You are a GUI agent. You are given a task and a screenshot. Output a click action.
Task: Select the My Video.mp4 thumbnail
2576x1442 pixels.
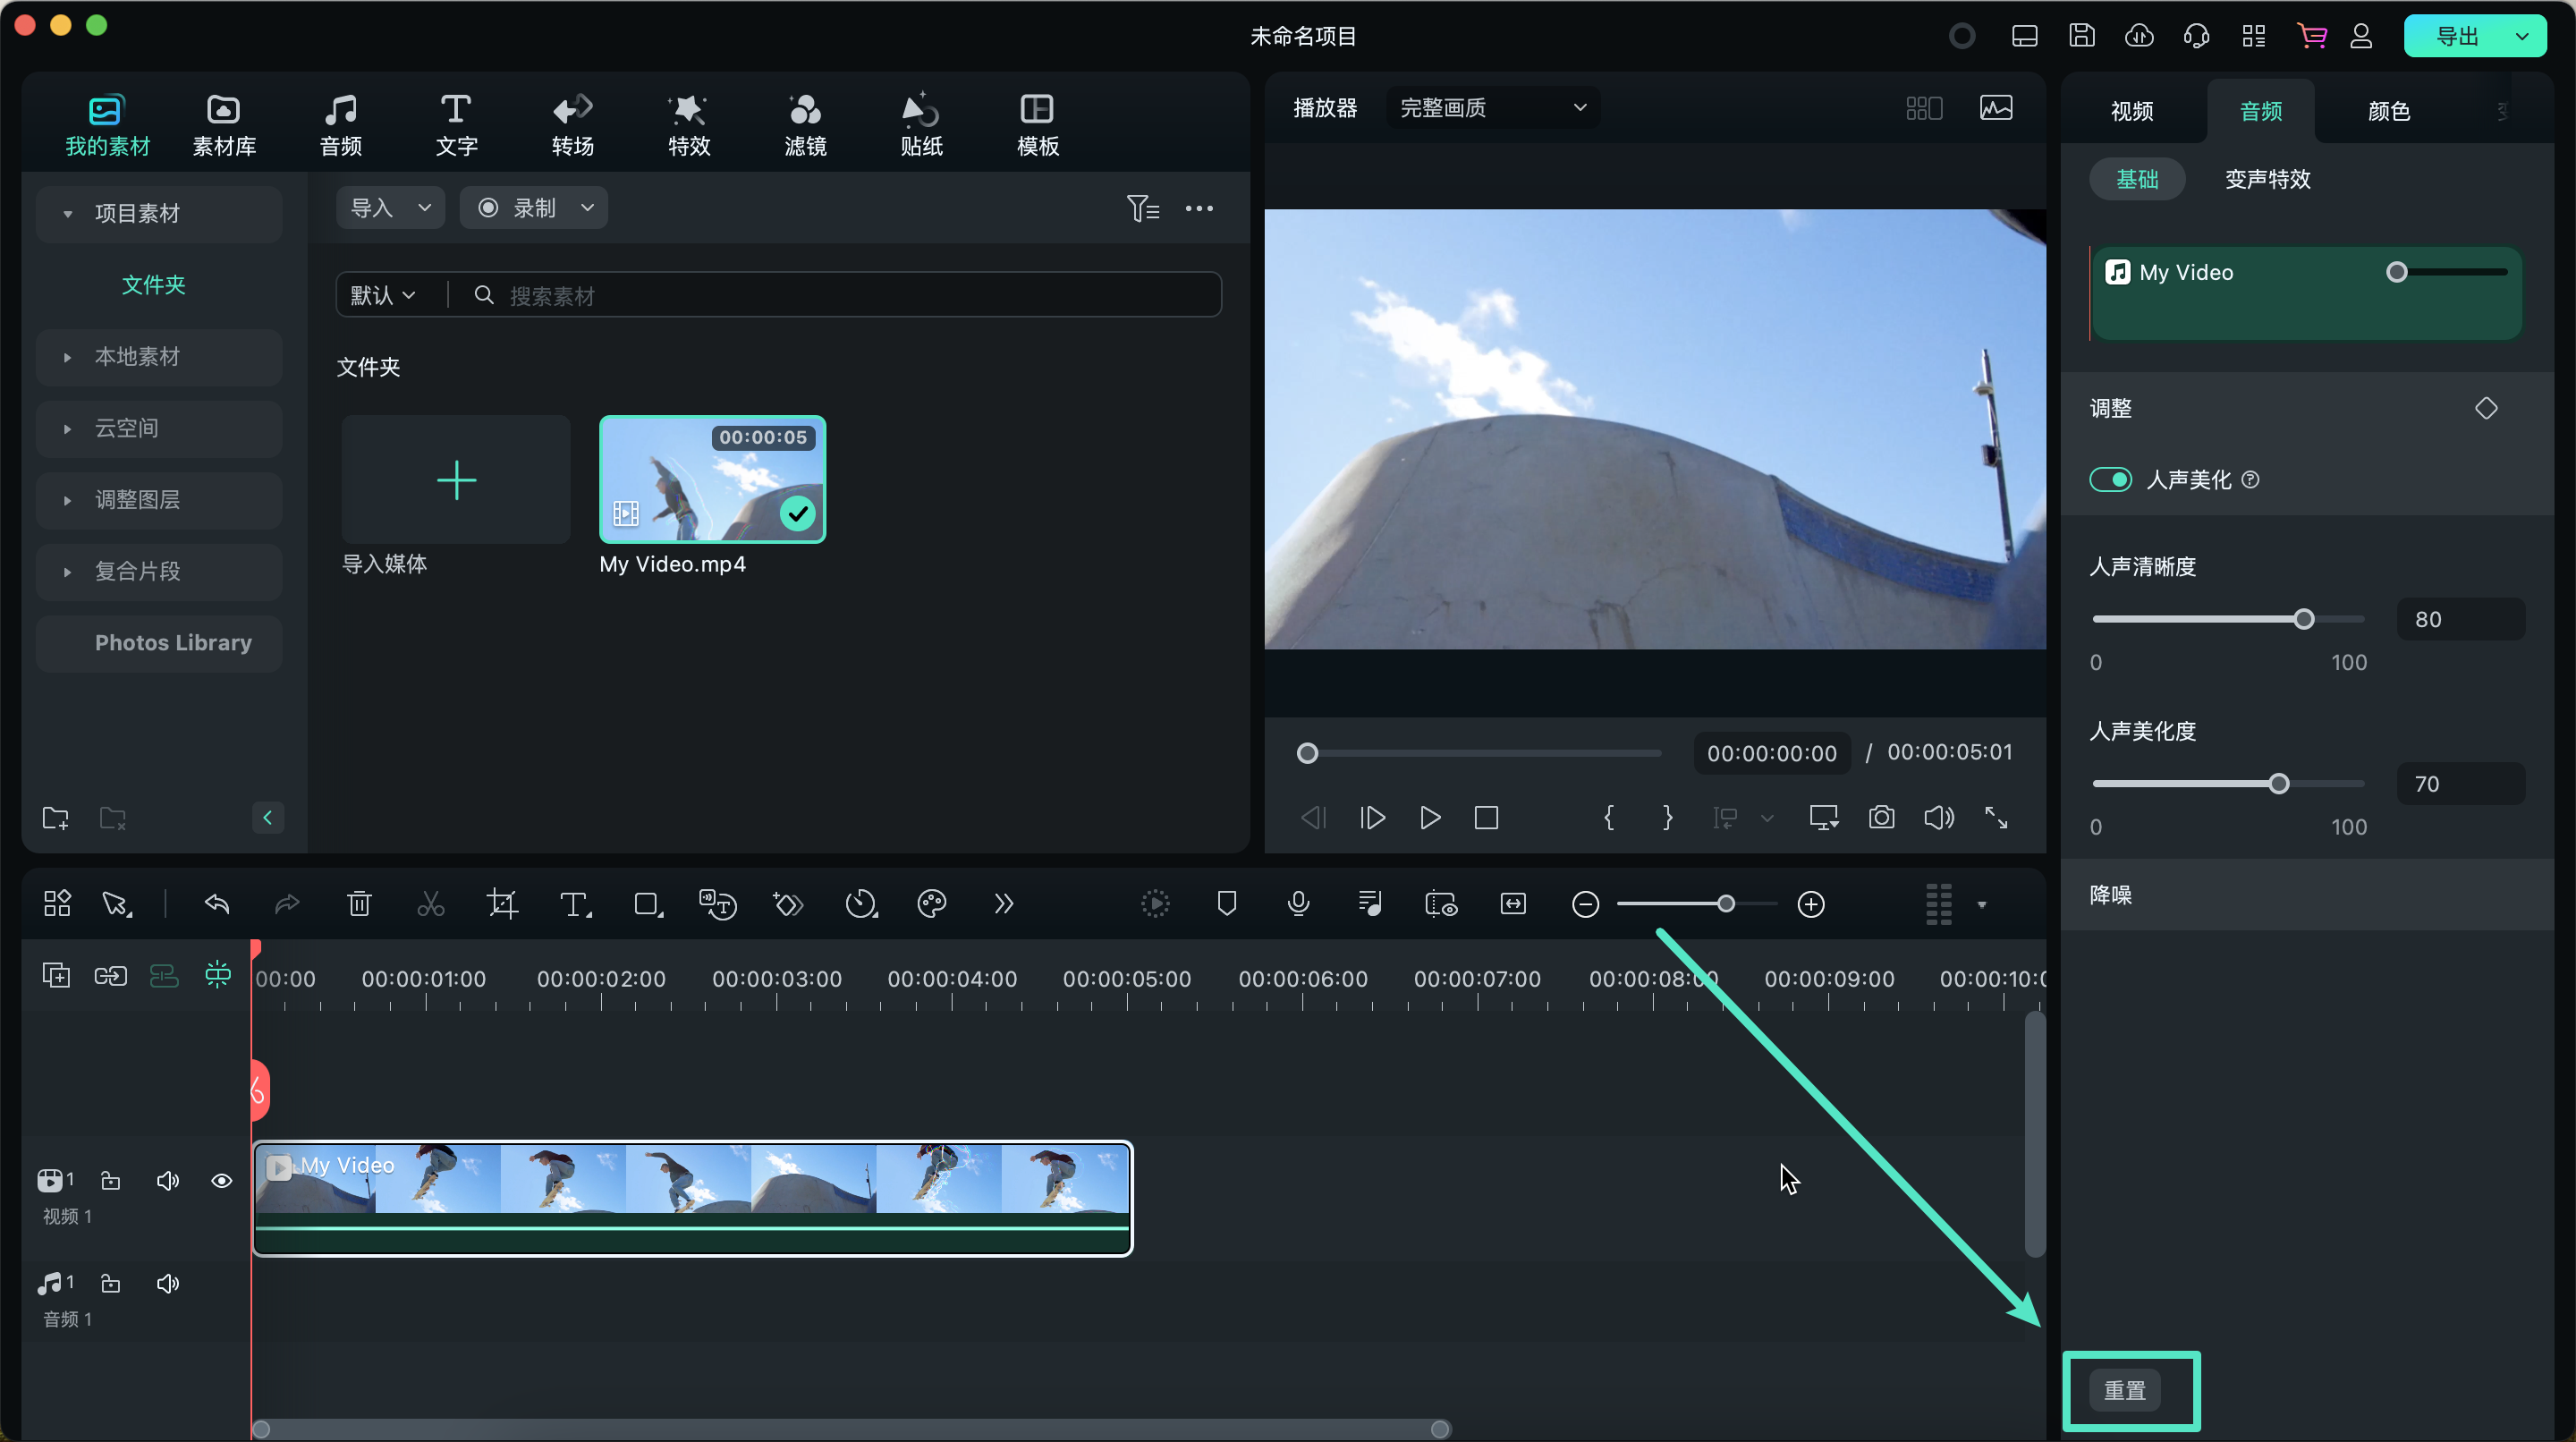(712, 480)
